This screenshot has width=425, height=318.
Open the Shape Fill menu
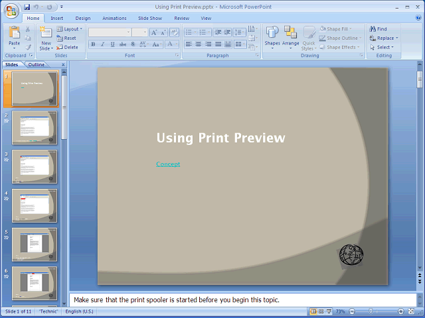(336, 29)
